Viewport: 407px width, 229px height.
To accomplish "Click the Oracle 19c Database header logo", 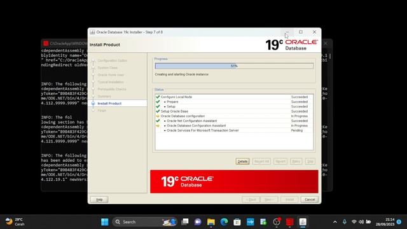I will (x=291, y=45).
